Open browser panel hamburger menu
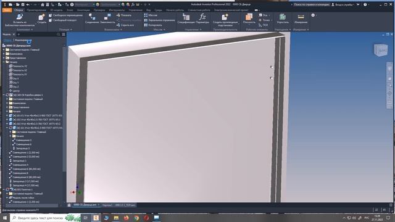Screen dimensions: 395x222 tap(64, 35)
